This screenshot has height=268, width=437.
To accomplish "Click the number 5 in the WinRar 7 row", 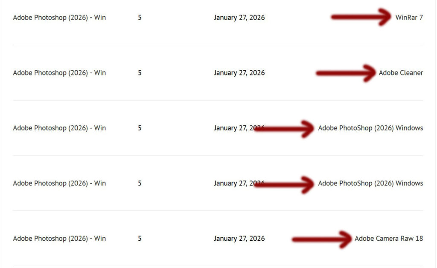I will click(140, 17).
